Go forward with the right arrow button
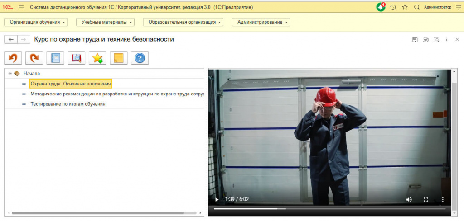The height and width of the screenshot is (221, 464). pyautogui.click(x=24, y=39)
